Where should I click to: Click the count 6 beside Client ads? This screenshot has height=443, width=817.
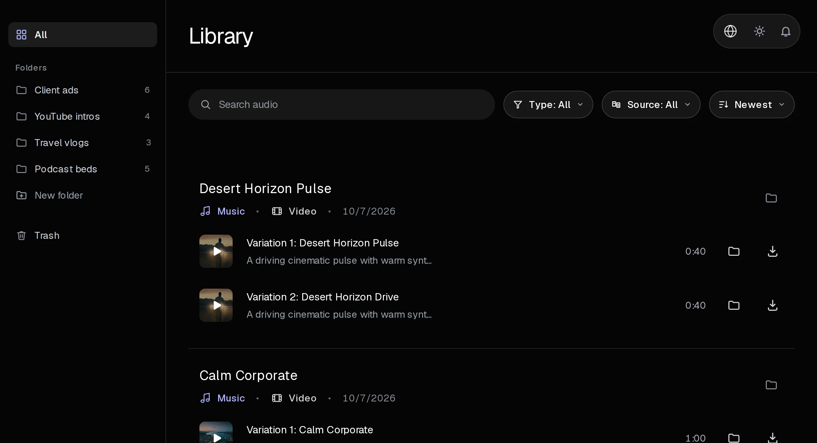click(x=147, y=90)
